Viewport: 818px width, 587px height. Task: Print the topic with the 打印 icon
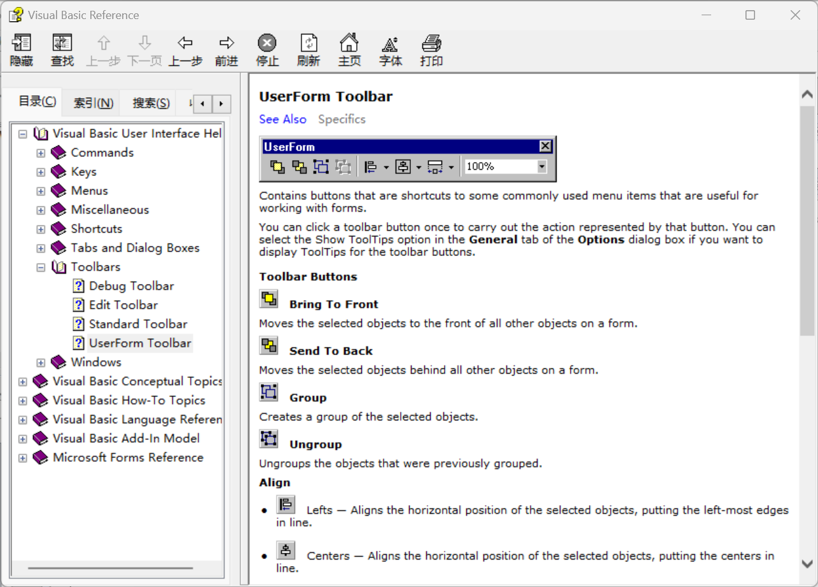pyautogui.click(x=431, y=43)
